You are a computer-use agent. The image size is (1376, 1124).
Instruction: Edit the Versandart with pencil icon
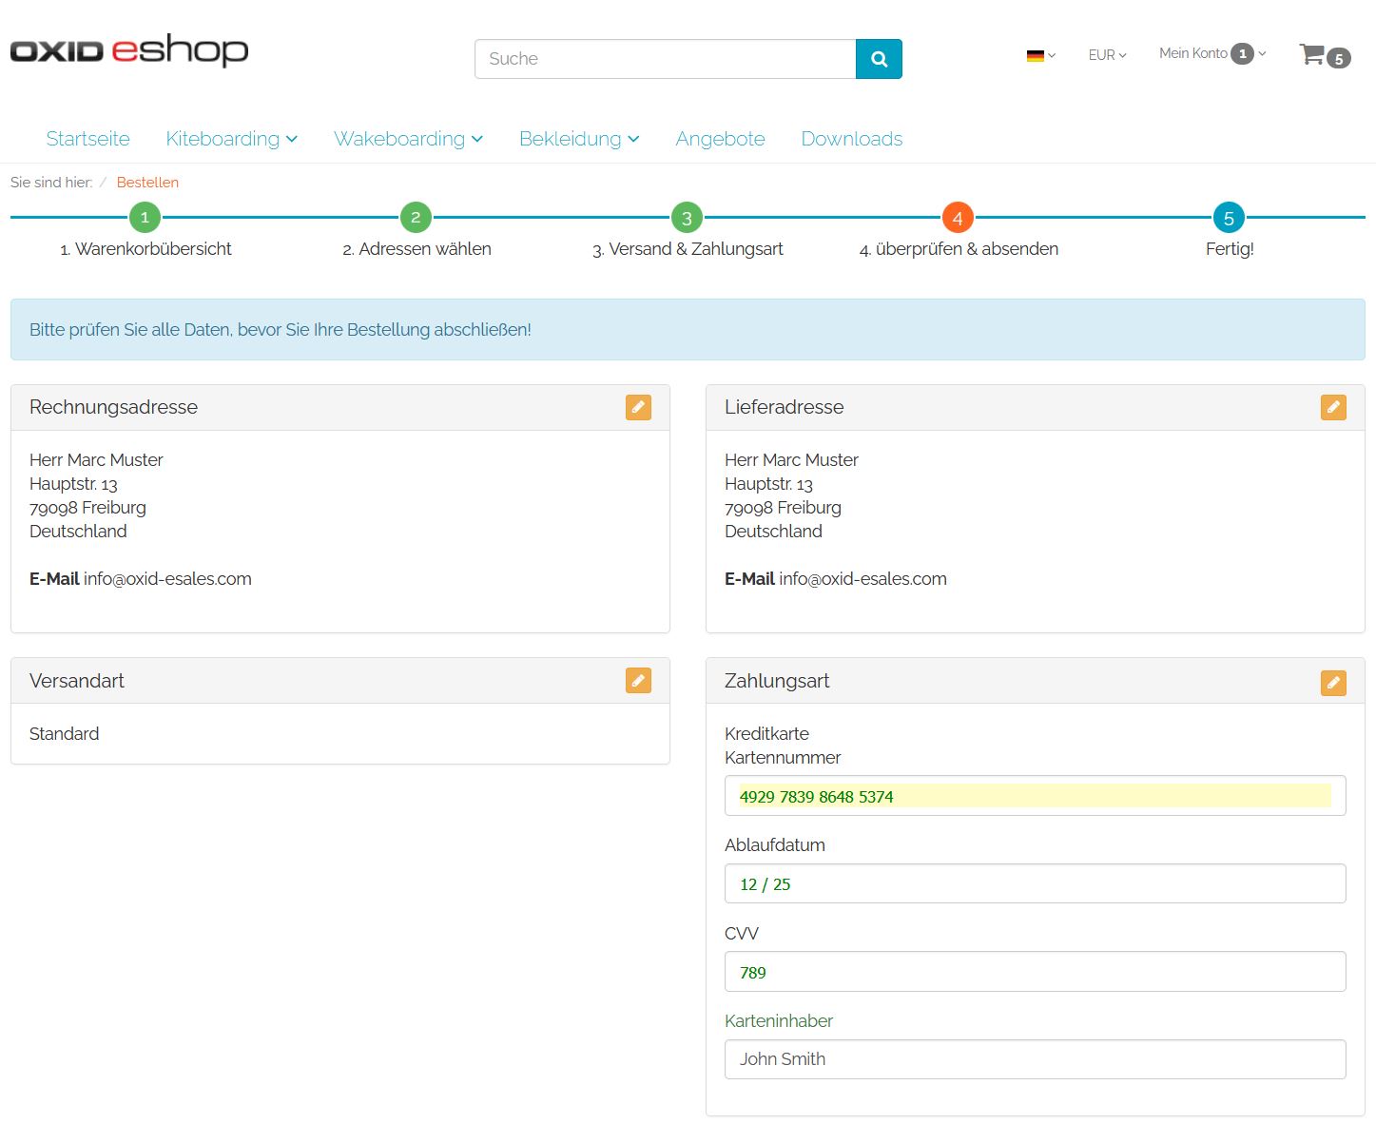[638, 681]
